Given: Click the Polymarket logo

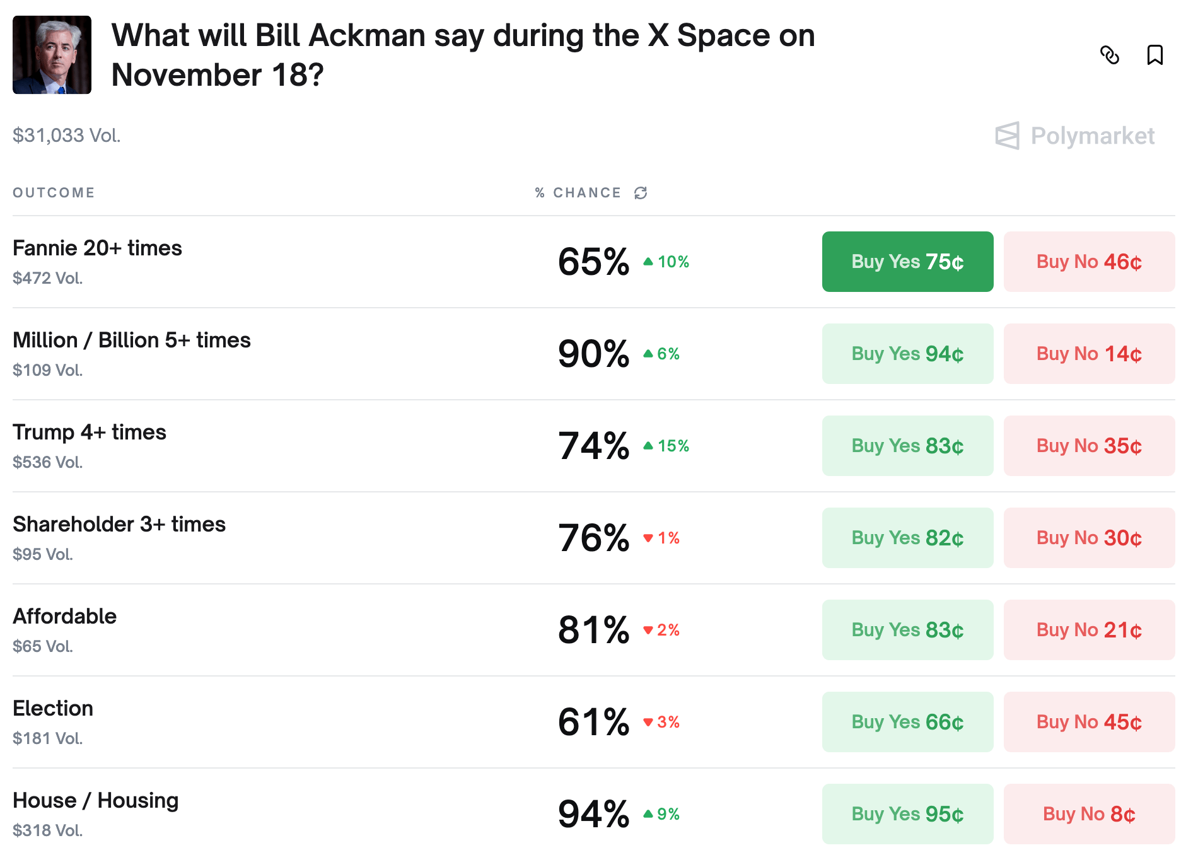Looking at the screenshot, I should 1075,136.
